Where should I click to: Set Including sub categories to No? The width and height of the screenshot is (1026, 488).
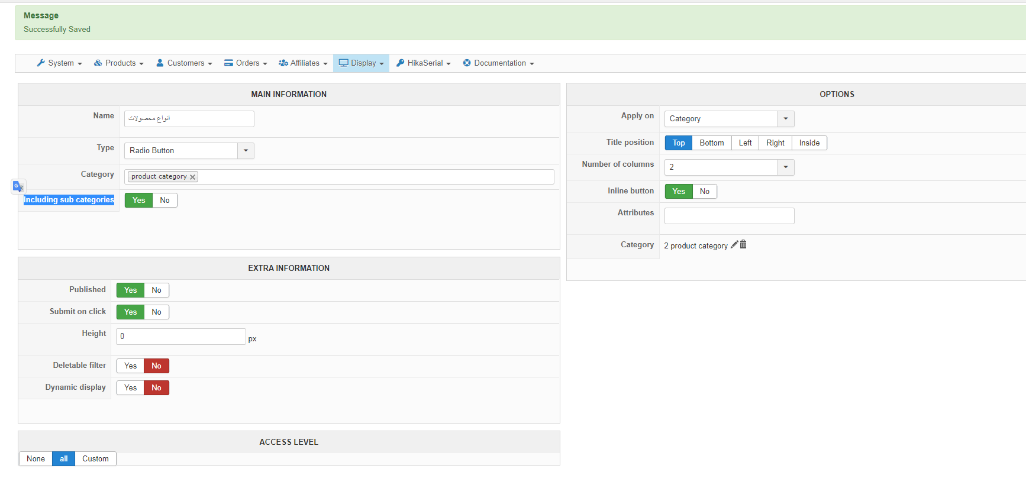click(164, 200)
